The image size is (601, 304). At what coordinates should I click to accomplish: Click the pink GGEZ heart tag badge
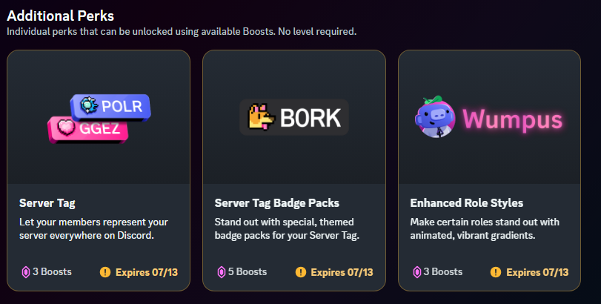87,129
